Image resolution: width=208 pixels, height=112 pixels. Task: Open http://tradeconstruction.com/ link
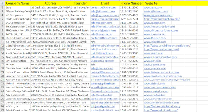click(x=162, y=19)
